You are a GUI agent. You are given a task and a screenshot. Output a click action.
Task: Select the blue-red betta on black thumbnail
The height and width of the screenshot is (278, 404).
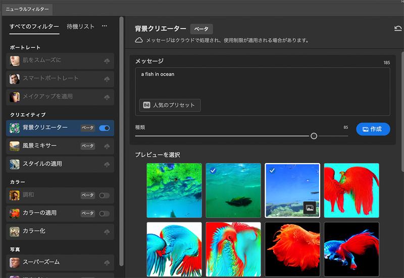[351, 249]
